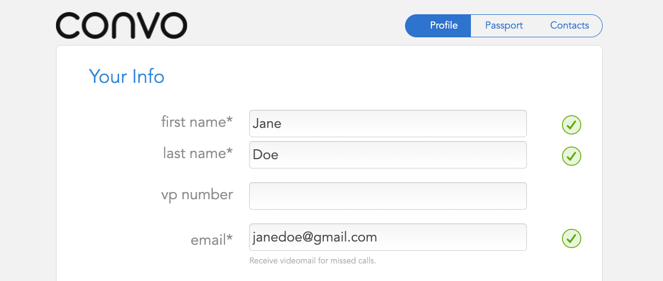
Task: Switch to the Profile tab
Action: pyautogui.click(x=443, y=26)
